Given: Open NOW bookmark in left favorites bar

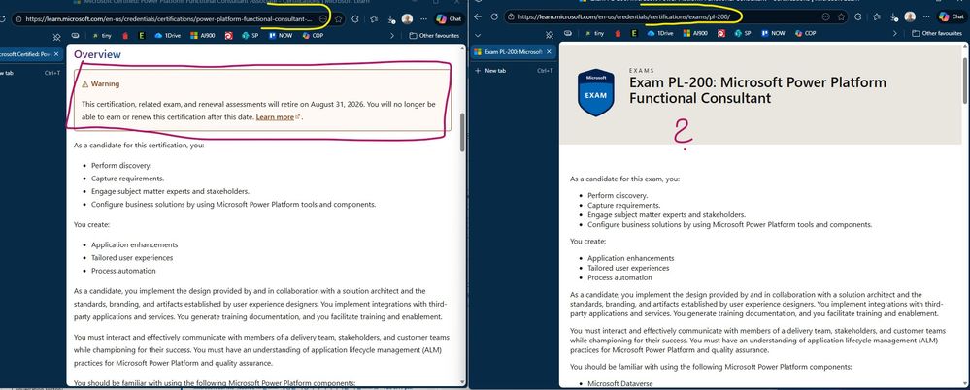Looking at the screenshot, I should 280,35.
